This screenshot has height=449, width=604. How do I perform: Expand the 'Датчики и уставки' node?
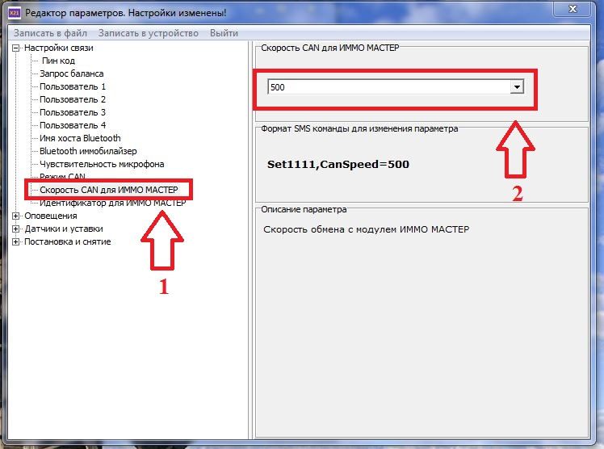click(x=15, y=229)
